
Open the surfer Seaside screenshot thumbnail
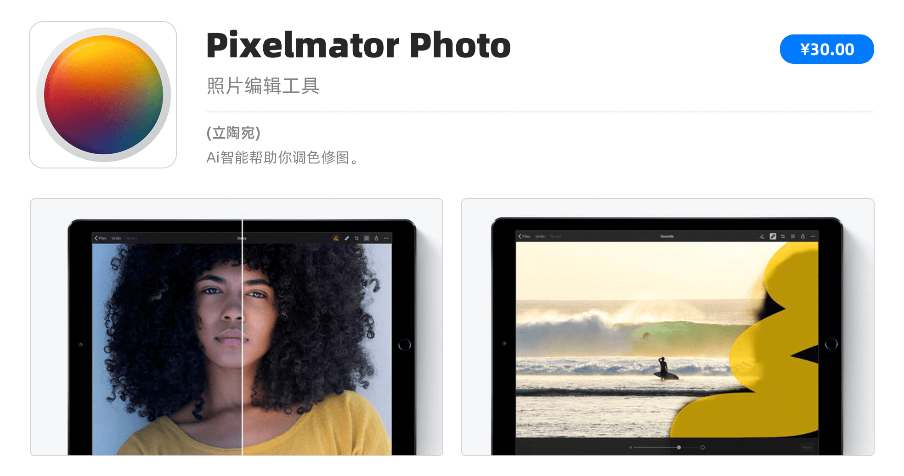pyautogui.click(x=668, y=327)
